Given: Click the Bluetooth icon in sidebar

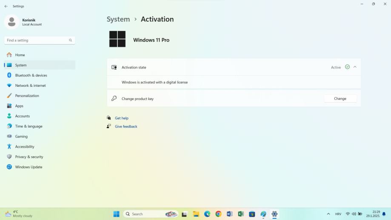Looking at the screenshot, I should (x=9, y=75).
